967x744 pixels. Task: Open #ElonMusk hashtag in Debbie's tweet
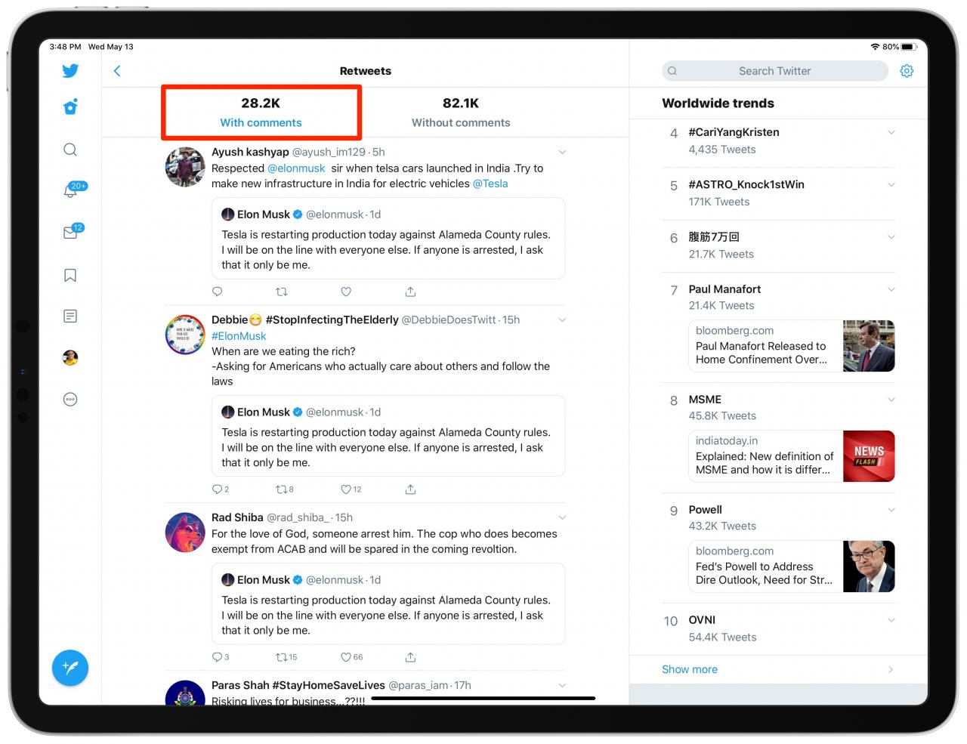[x=239, y=336]
